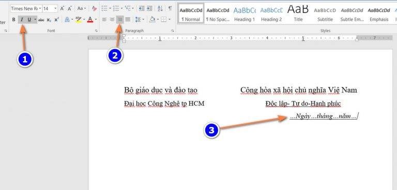Toggle Bold formatting button
The width and height of the screenshot is (397, 190).
(x=13, y=20)
